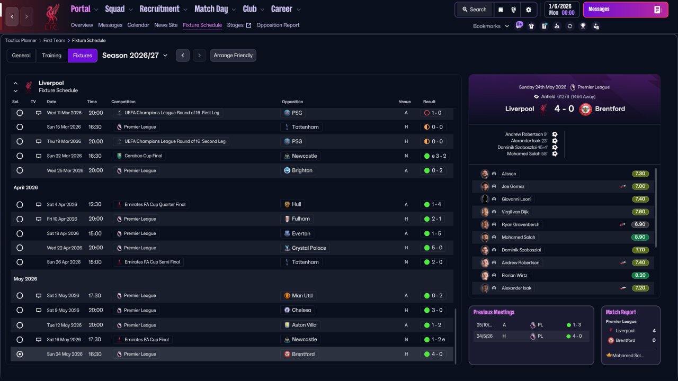Image resolution: width=678 pixels, height=381 pixels.
Task: Click the trophy icon in bookmarks bar
Action: pos(583,26)
